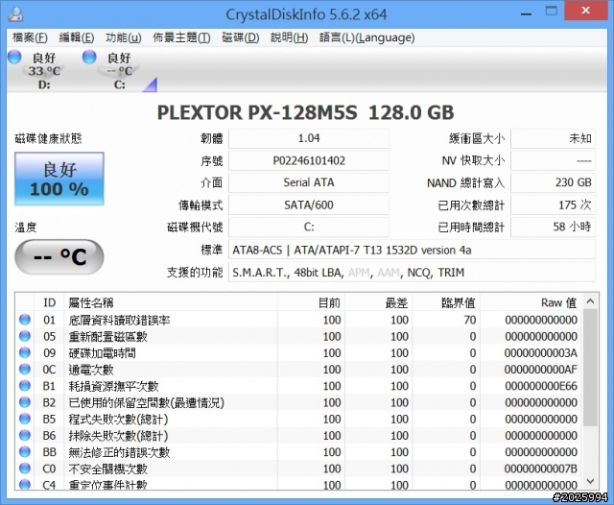
Task: Click raw value 00000000E66
Action: 541,386
